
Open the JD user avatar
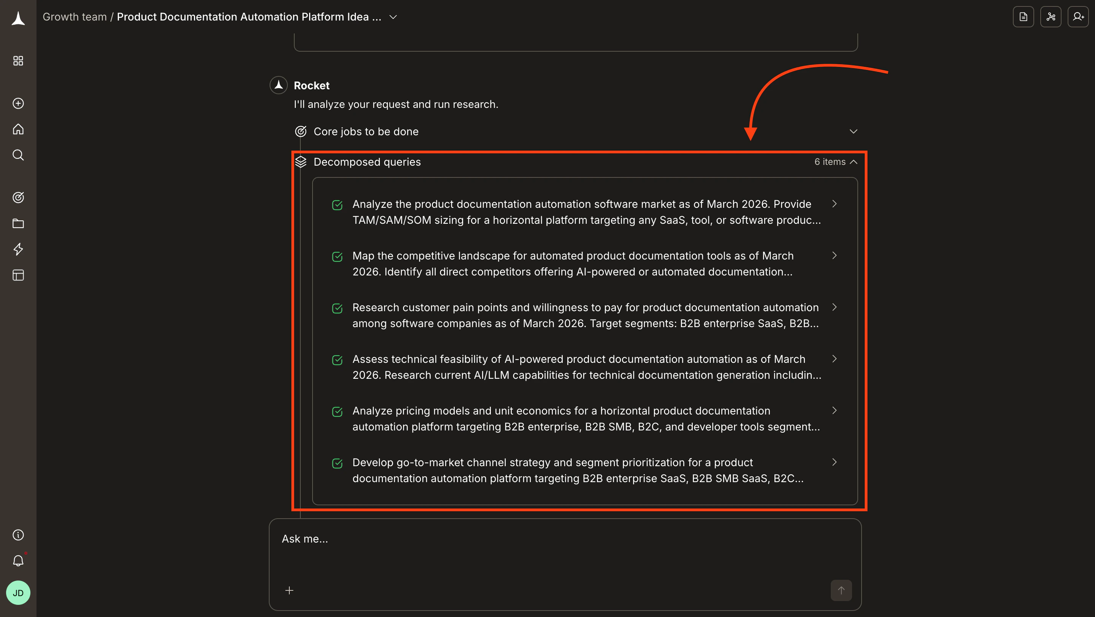[x=18, y=592]
